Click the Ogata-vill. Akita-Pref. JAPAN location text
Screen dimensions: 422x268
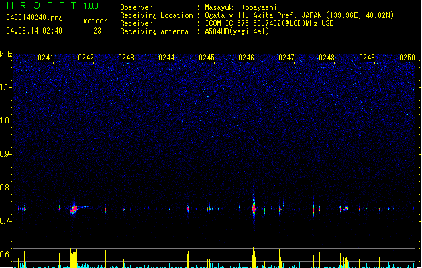coord(299,15)
